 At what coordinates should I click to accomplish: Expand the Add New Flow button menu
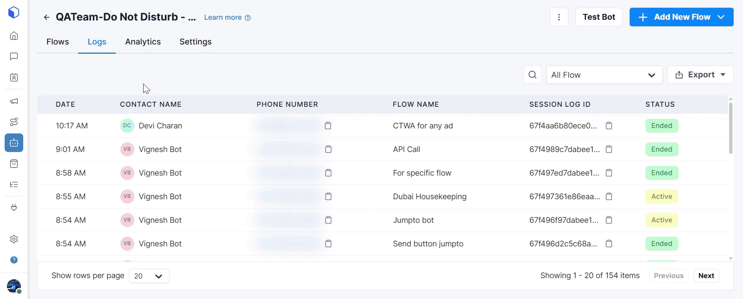tap(721, 17)
